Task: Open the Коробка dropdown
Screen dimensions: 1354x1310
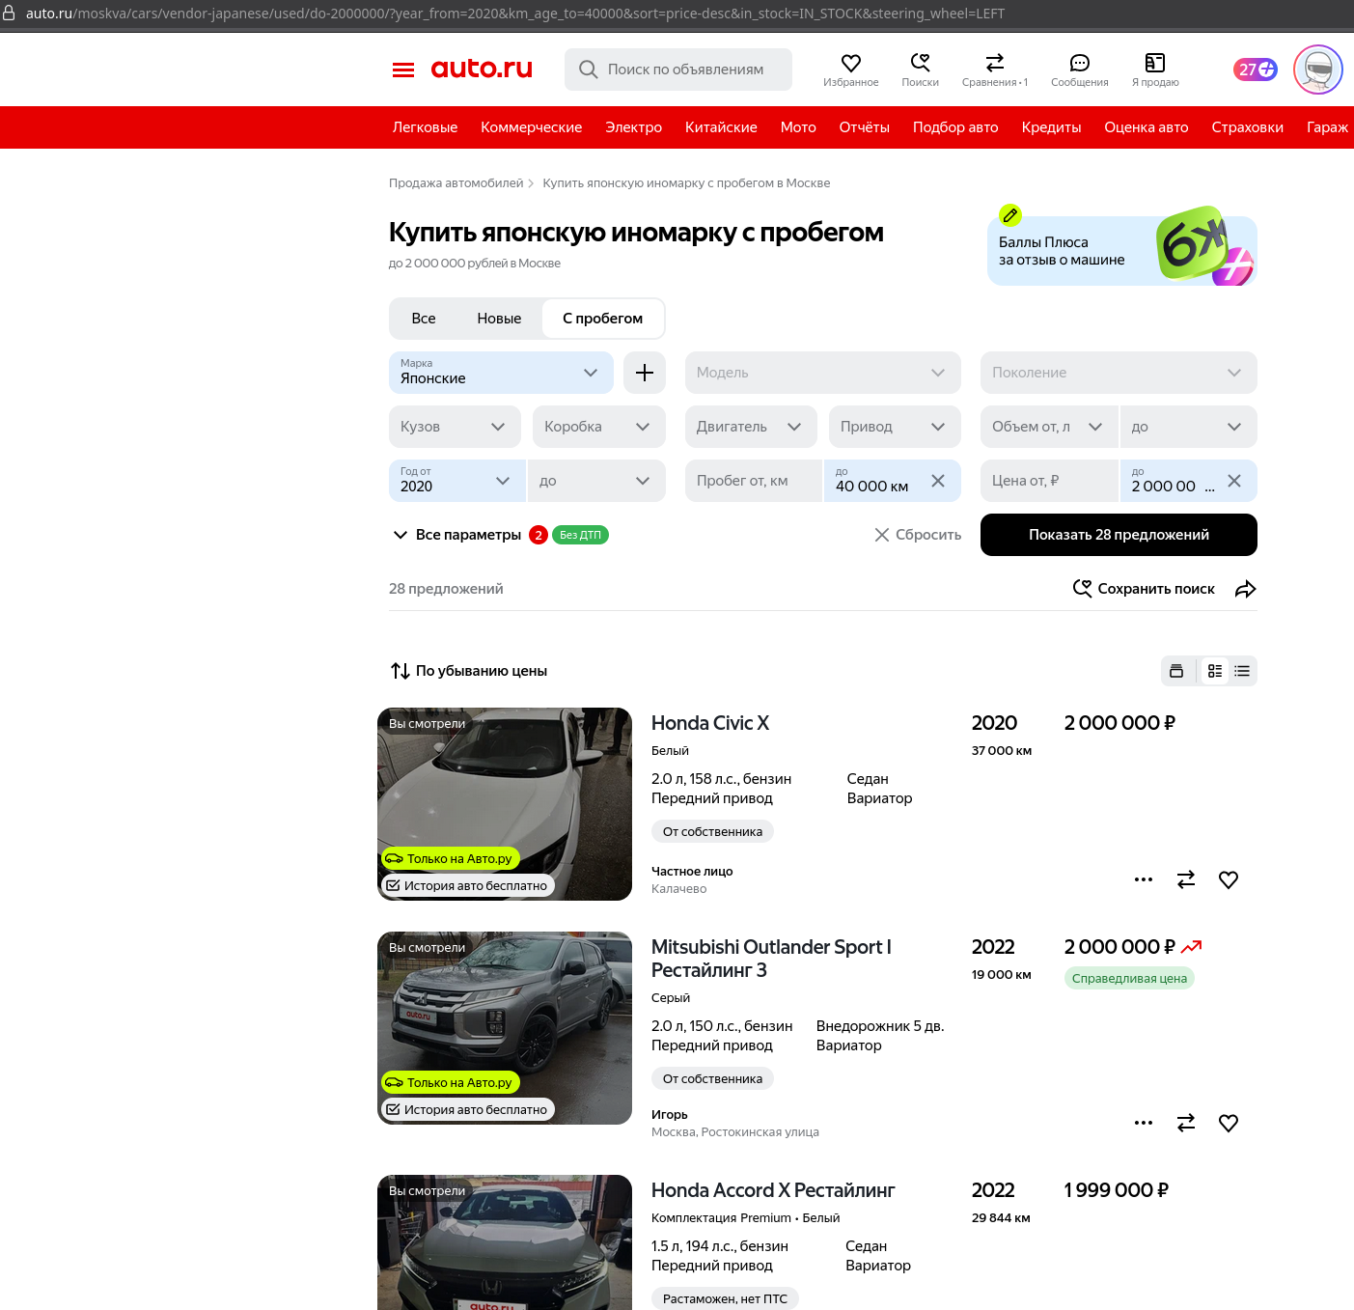Action: [x=599, y=427]
